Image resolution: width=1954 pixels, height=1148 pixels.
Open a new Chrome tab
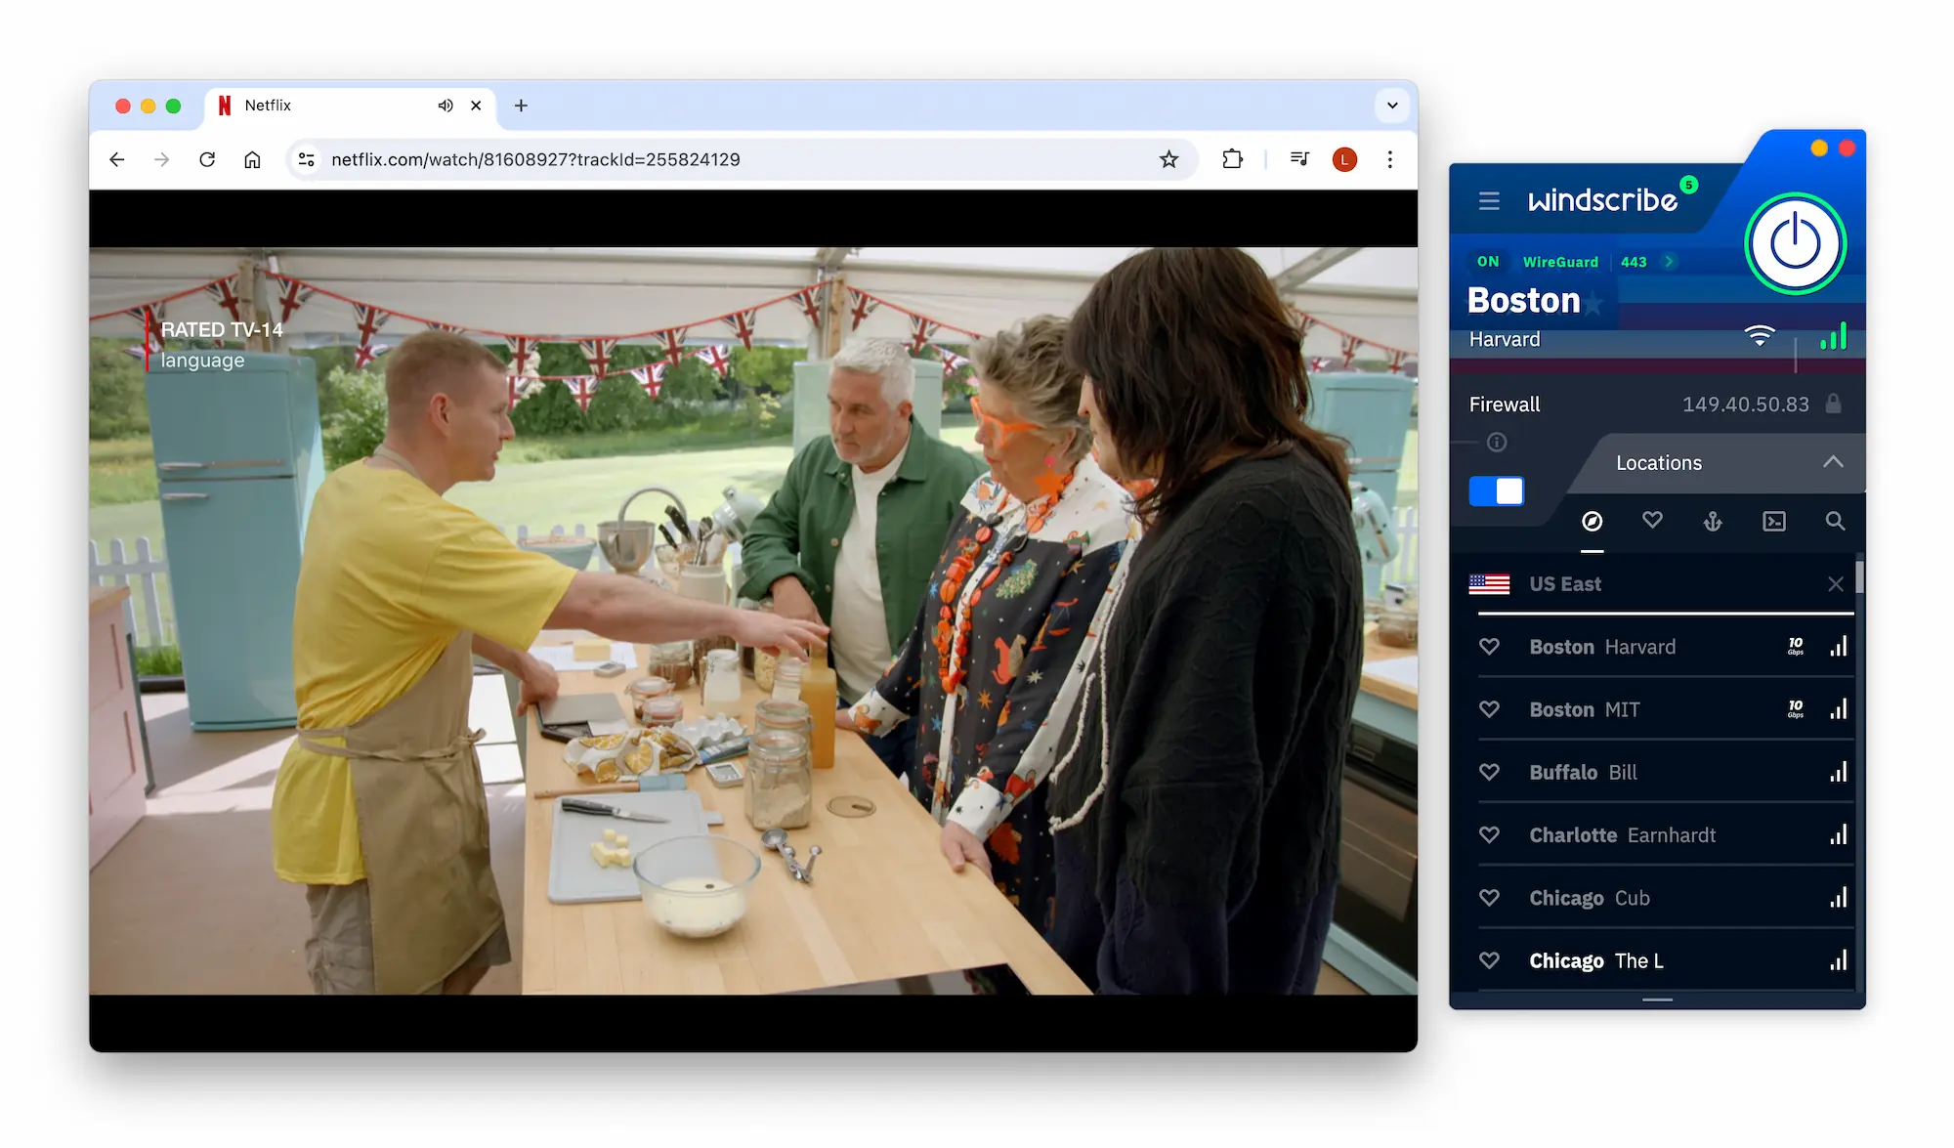point(521,106)
